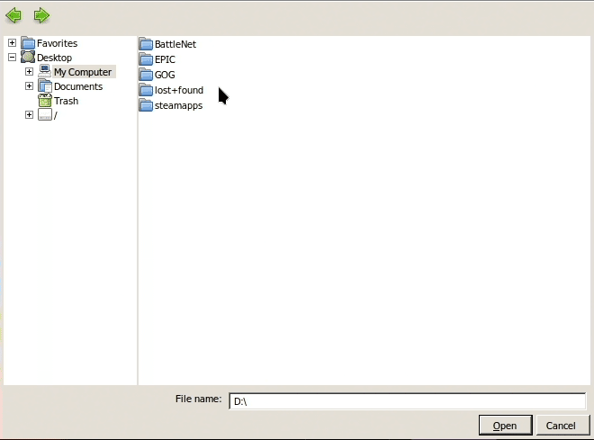This screenshot has height=440, width=594.
Task: Select My Computer in the tree
Action: (x=83, y=72)
